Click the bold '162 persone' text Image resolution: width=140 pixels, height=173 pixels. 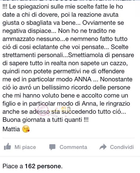coord(44,166)
